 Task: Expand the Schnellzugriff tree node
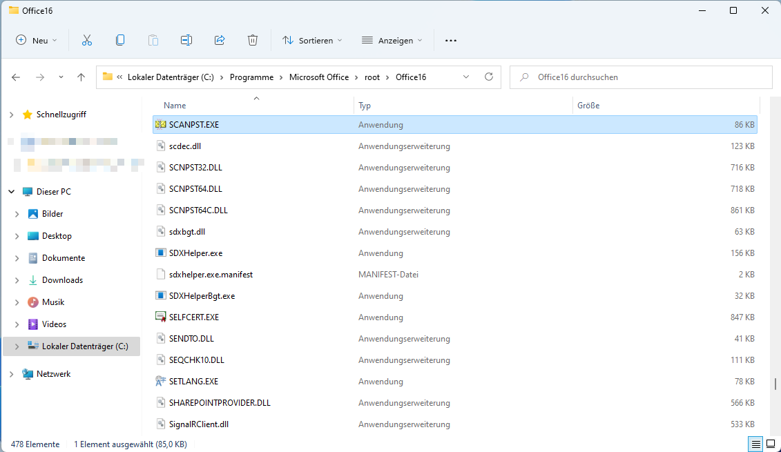[12, 115]
